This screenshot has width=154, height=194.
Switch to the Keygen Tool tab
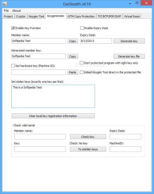36,16
